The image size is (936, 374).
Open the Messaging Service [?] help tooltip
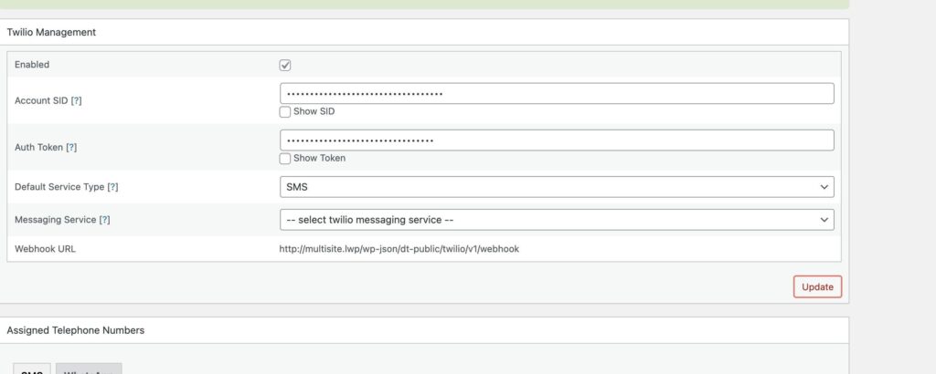104,220
